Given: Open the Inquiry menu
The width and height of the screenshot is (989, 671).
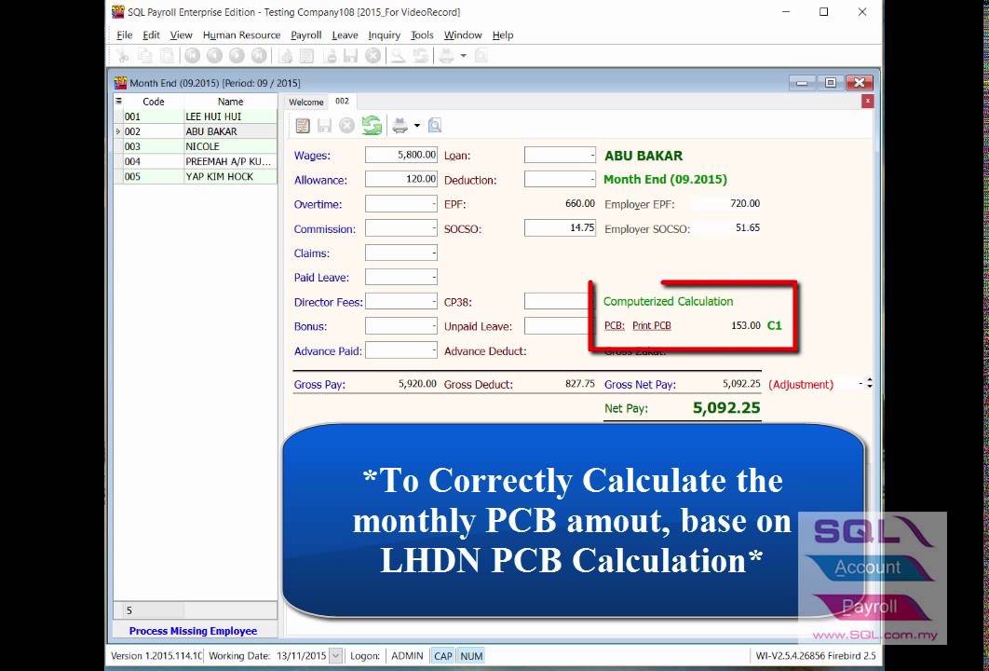Looking at the screenshot, I should pos(384,35).
